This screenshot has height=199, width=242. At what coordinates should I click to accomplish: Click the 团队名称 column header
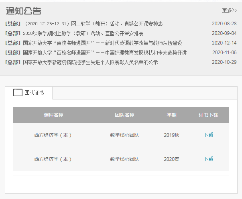[124, 115]
